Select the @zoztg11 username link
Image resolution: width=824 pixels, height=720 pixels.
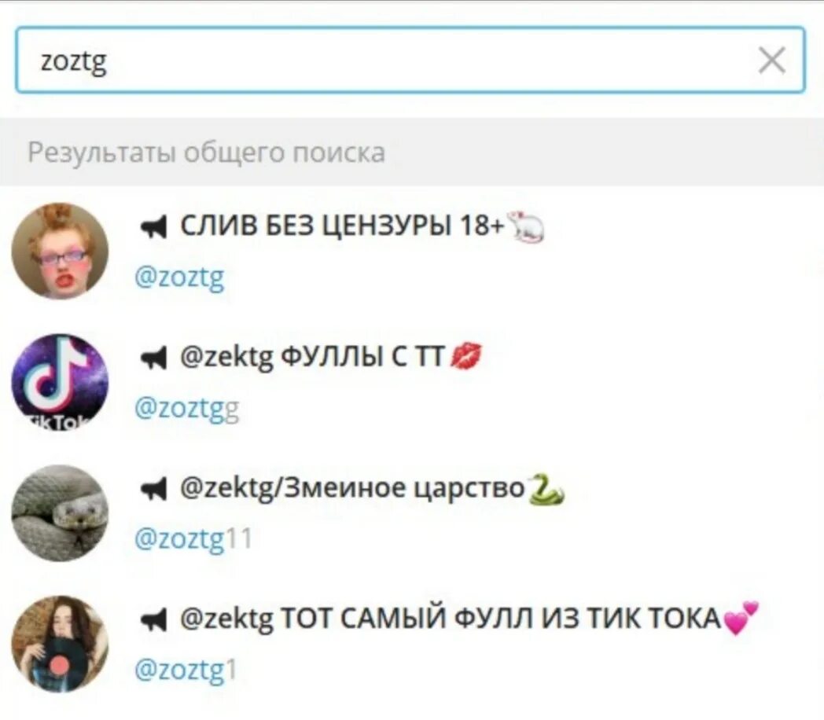(193, 538)
